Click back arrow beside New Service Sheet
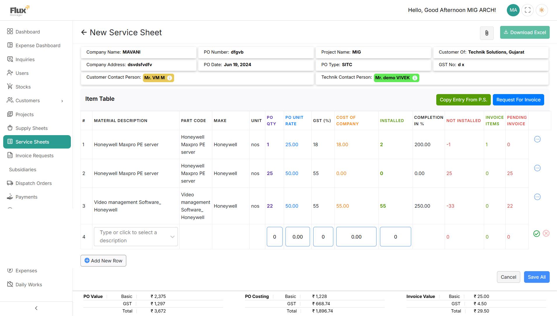557x316 pixels. (x=84, y=32)
